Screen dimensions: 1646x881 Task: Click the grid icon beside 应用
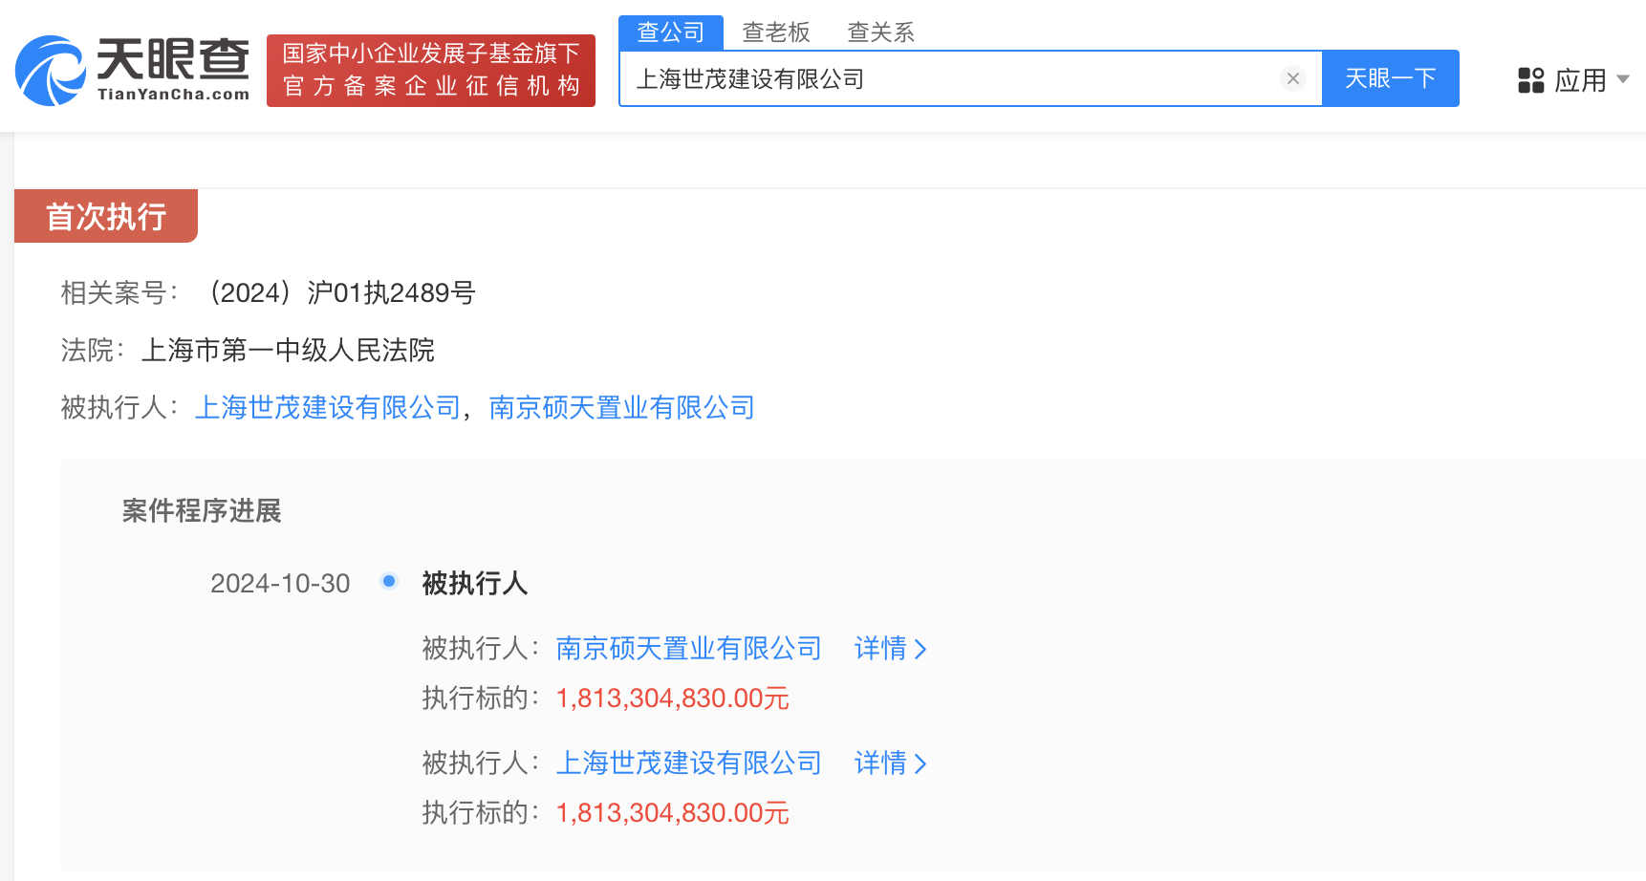(1530, 80)
